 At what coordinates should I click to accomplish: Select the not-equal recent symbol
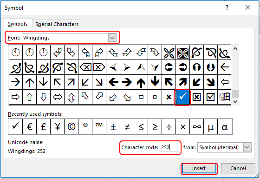coord(127,126)
